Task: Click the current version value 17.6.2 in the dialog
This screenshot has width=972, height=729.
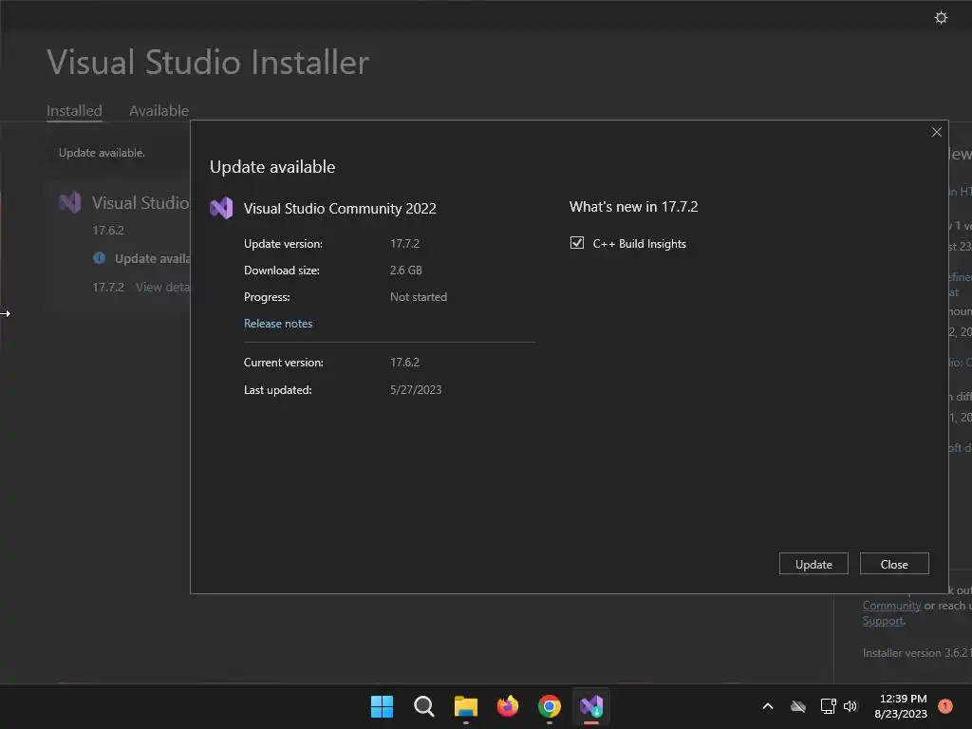Action: (404, 363)
